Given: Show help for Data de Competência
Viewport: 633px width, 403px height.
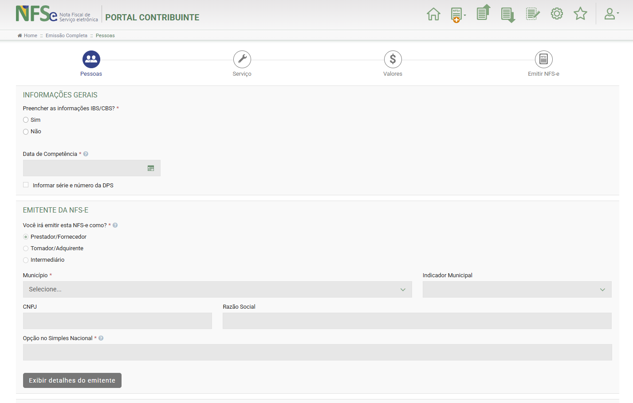Looking at the screenshot, I should coord(86,154).
